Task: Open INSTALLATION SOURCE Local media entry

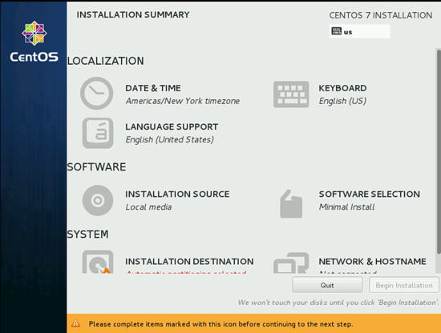Action: [177, 200]
